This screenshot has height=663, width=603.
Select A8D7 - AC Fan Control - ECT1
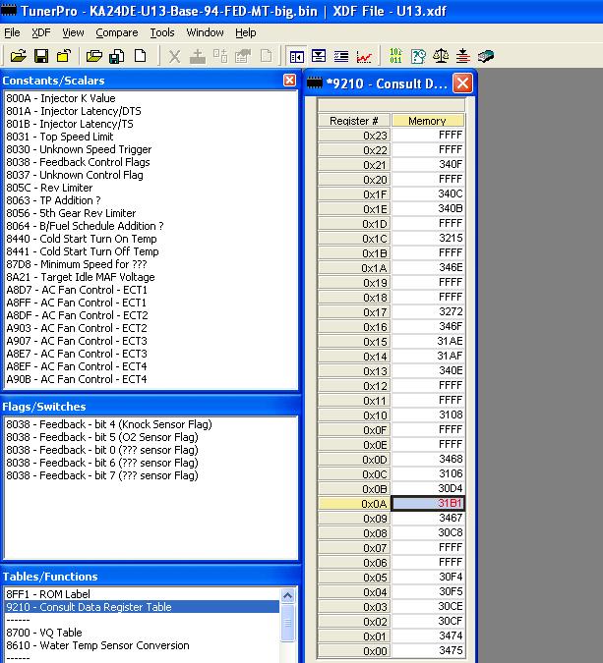tap(77, 290)
